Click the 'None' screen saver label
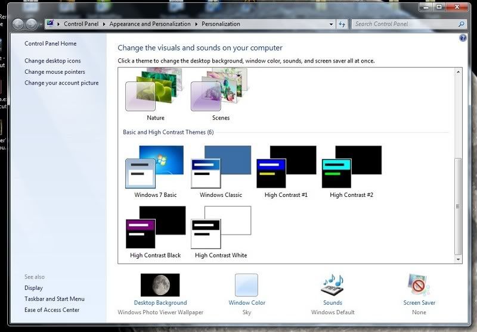 (x=419, y=312)
